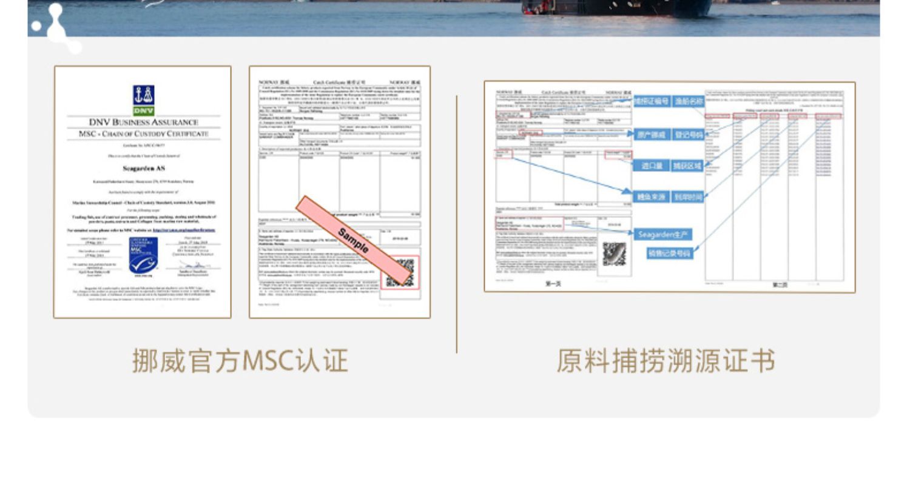Click the 进口量 blue label
This screenshot has height=484, width=910.
point(652,166)
